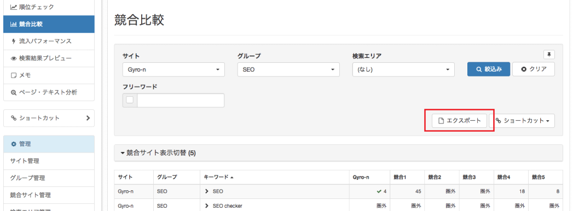Screen dimensions: 573x211
Task: Click the link icon in ショートカット sidebar panel
Action: (14, 118)
